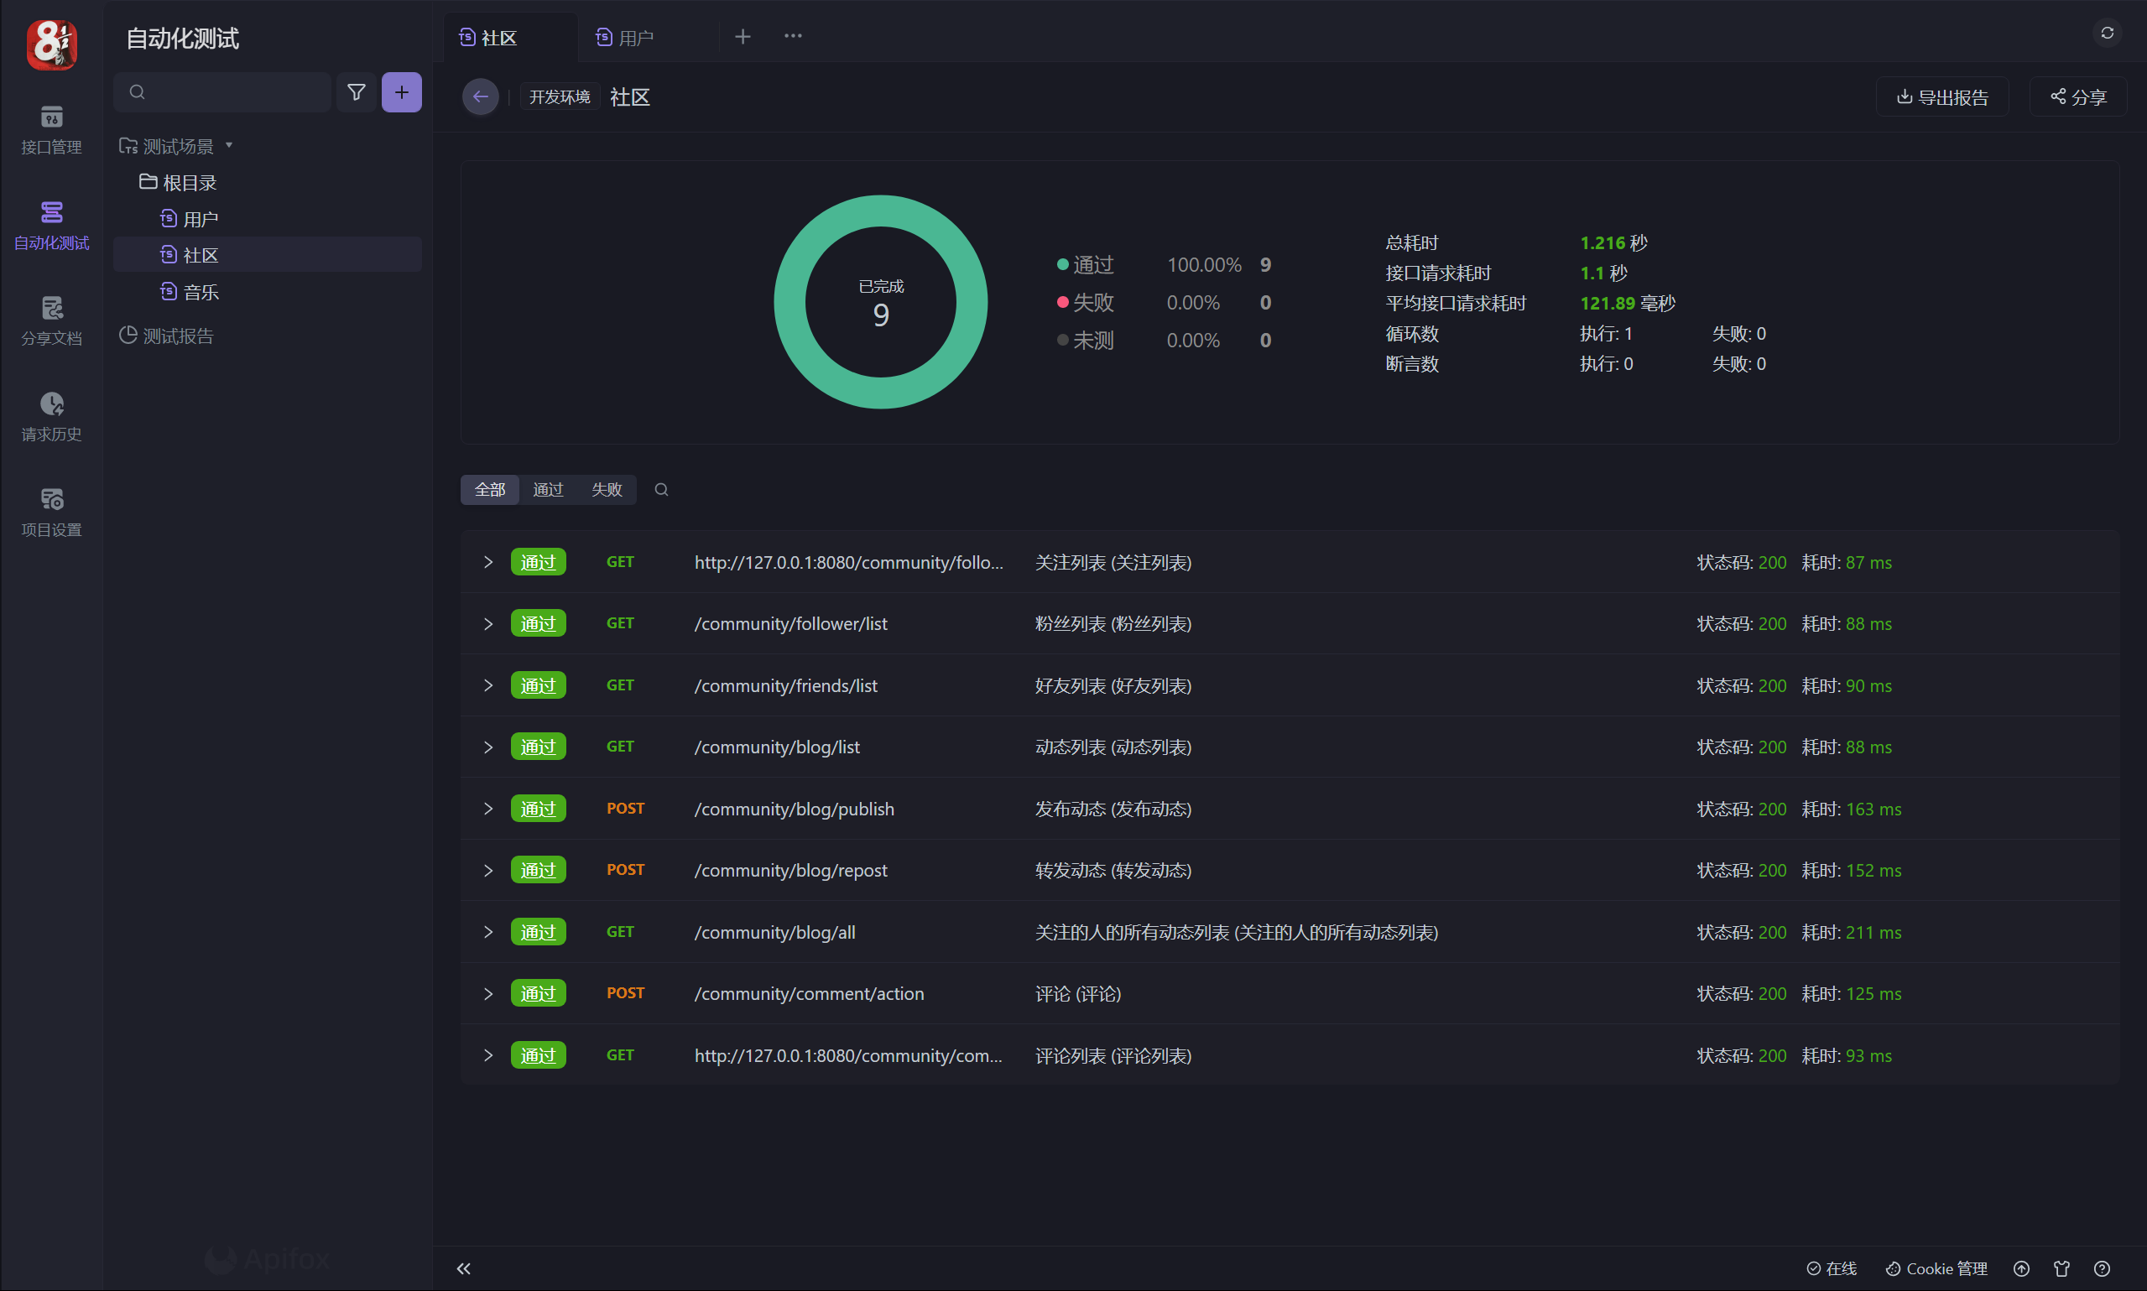Viewport: 2147px width, 1291px height.
Task: Click the back arrow beside 开发环境
Action: 480,96
